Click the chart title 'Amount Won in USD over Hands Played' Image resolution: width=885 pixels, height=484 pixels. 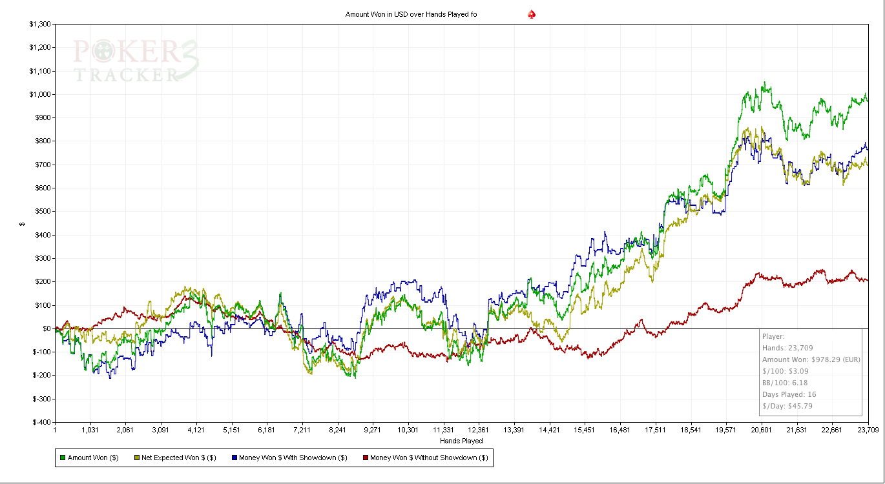pos(411,14)
